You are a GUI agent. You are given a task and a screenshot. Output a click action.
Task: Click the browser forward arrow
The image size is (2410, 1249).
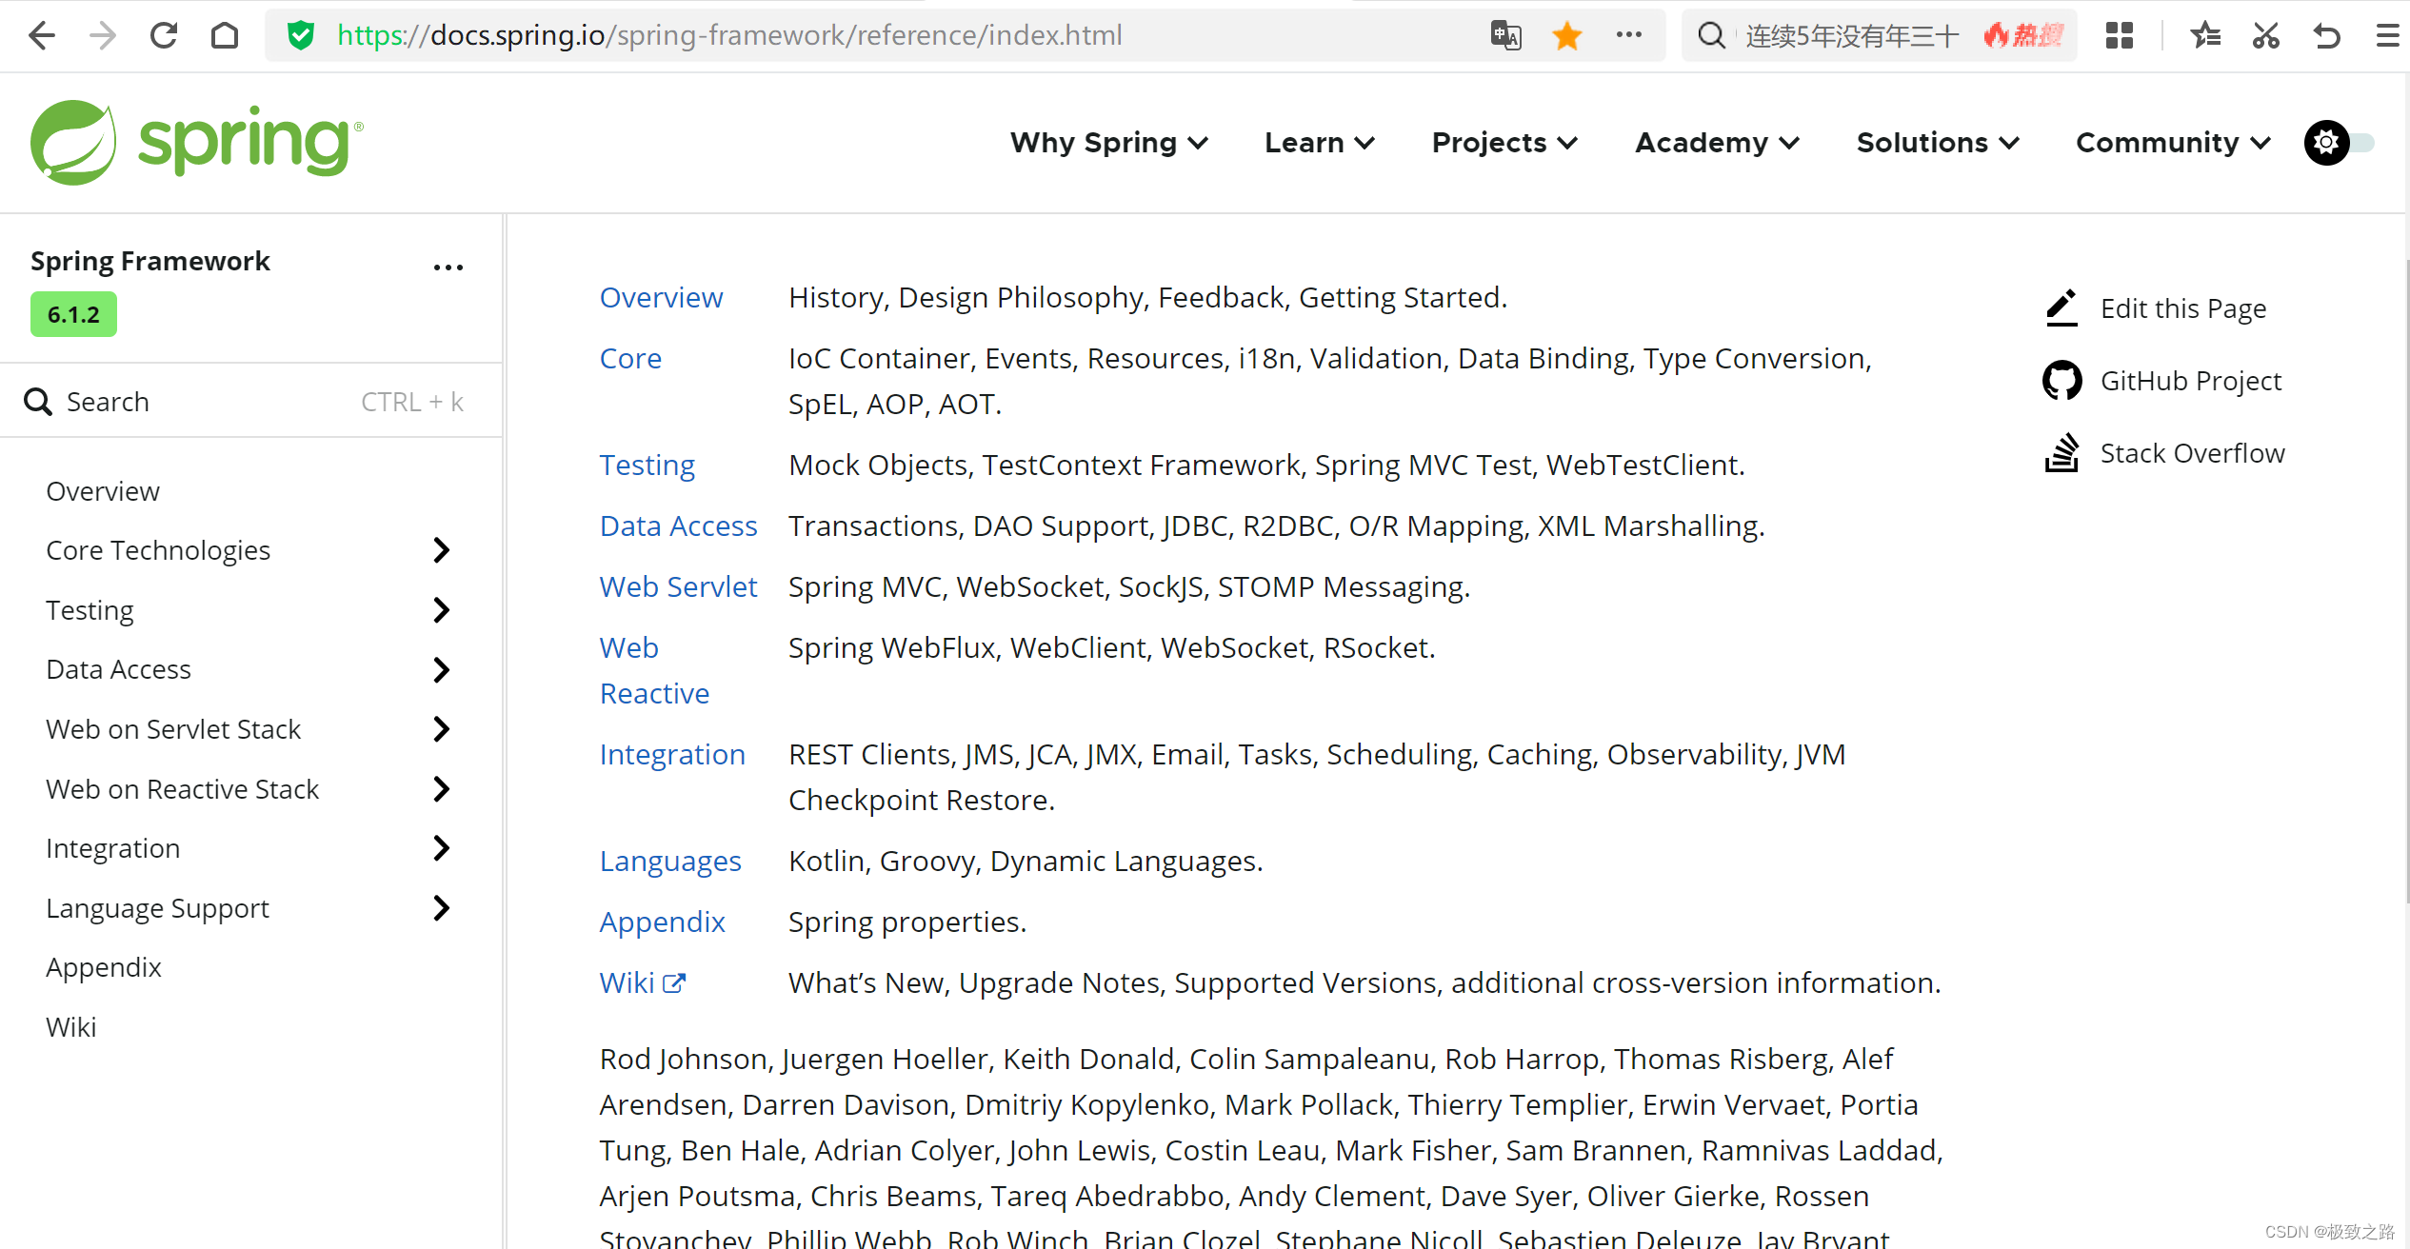coord(103,36)
